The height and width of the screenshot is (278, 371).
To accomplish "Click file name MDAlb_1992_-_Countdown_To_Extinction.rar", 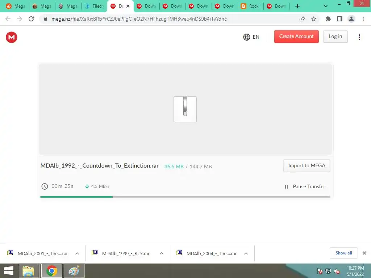I will click(x=99, y=166).
